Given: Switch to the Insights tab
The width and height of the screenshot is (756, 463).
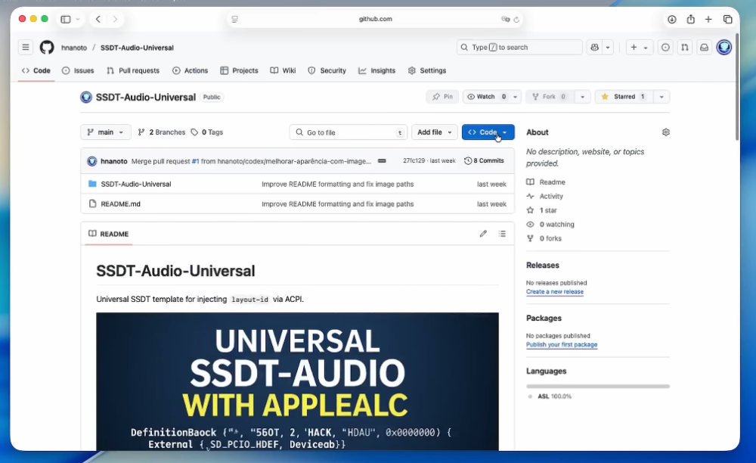Looking at the screenshot, I should [x=377, y=70].
